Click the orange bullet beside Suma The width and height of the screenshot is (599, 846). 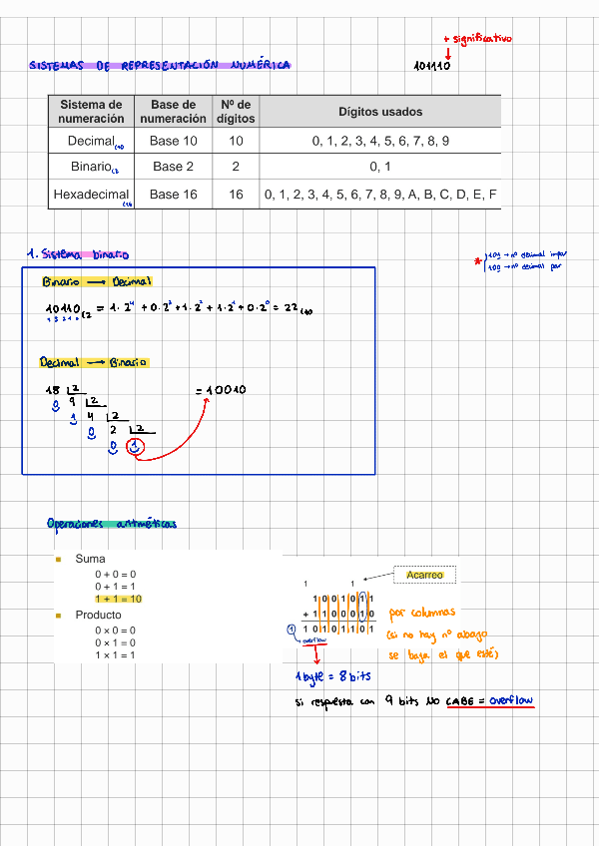[x=59, y=560]
